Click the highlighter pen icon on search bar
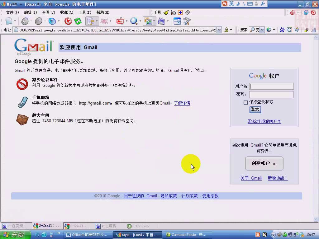This screenshot has height=239, width=319. [x=306, y=30]
